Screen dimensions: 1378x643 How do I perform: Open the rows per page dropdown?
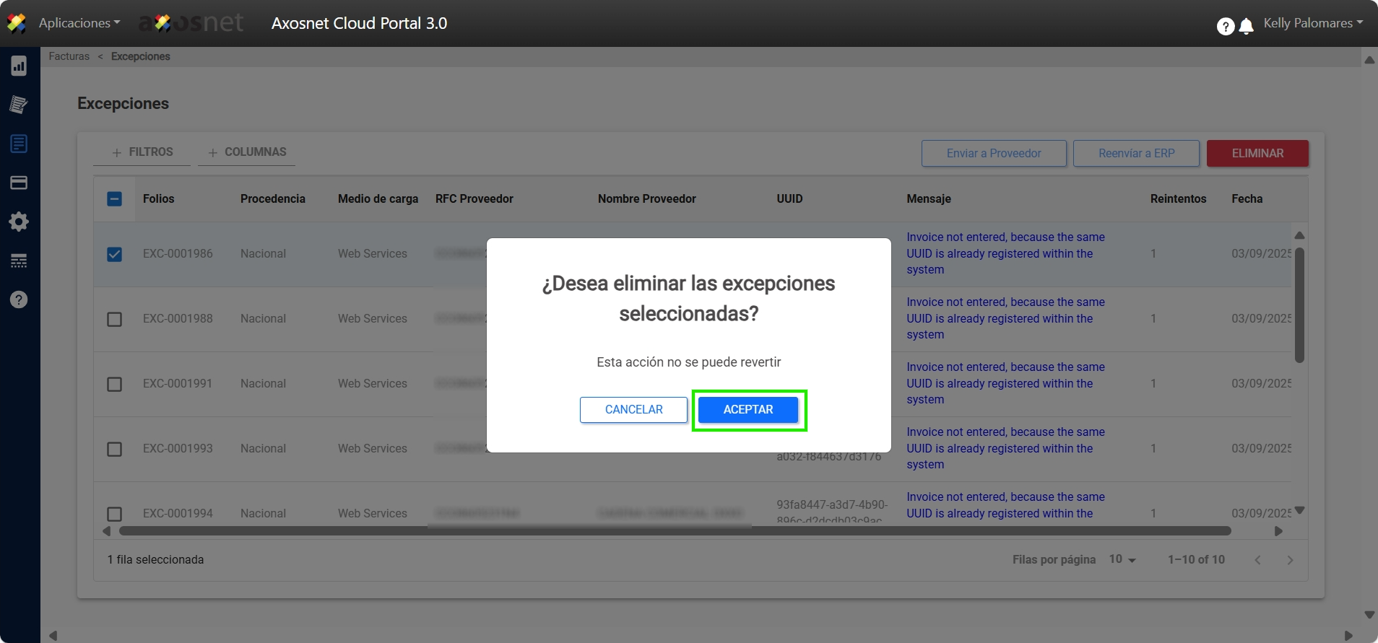tap(1122, 560)
